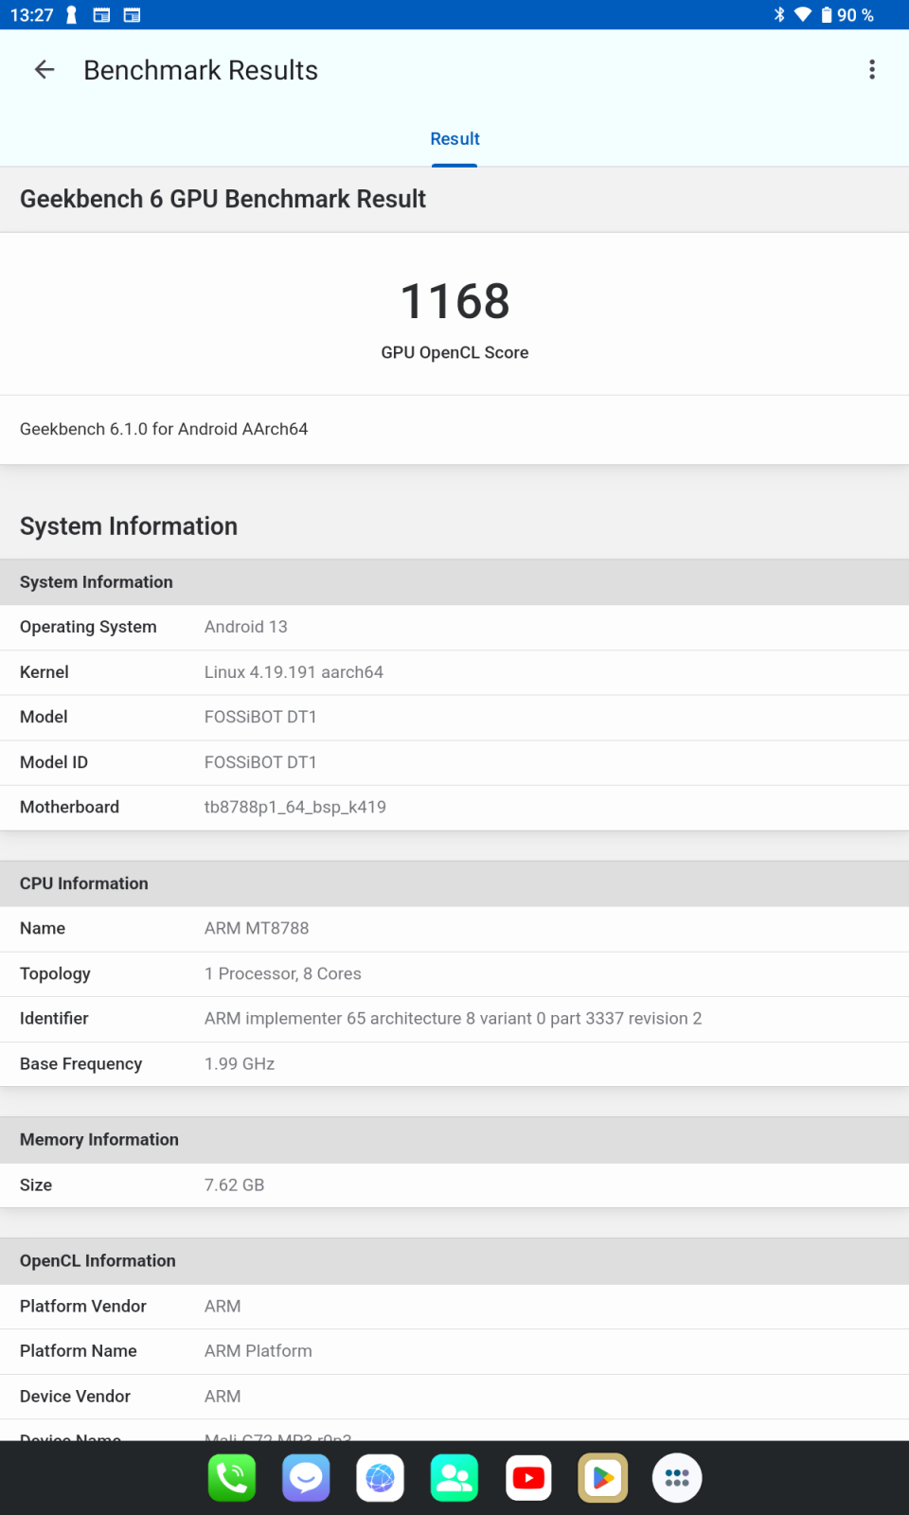Tap the Geekbench 6 GPU Benchmark Result heading
The width and height of the screenshot is (909, 1515).
223,199
